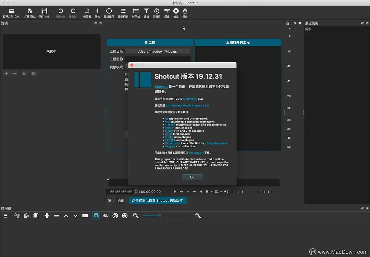Toggle the player volume speaker icon
The image size is (370, 257).
click(226, 192)
